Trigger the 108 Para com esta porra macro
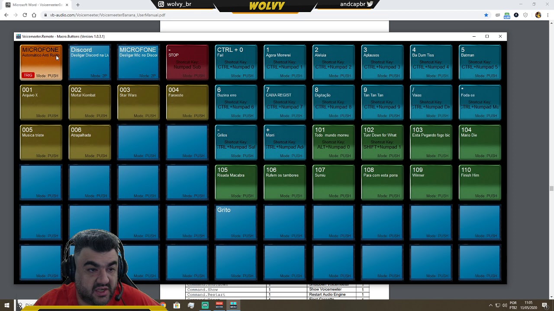The image size is (554, 311). tap(382, 182)
